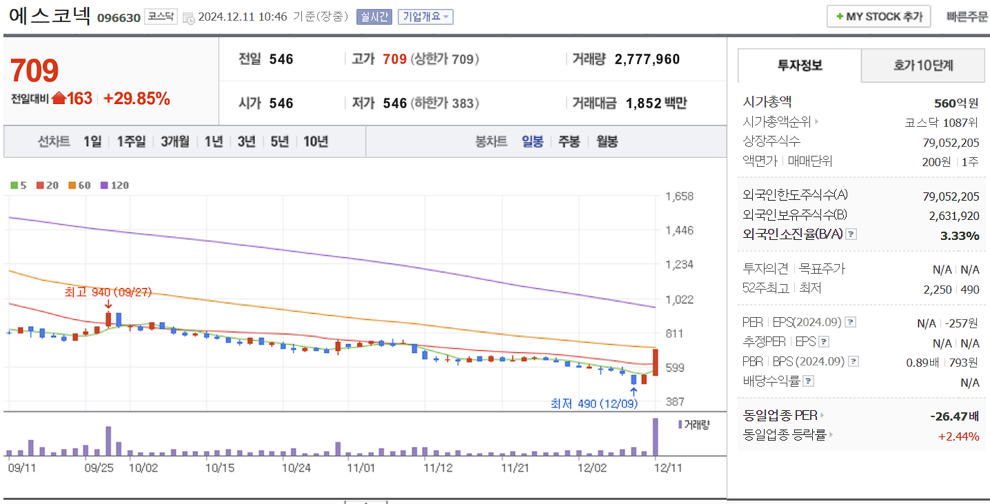
Task: Enable 실시간 real-time updates
Action: pos(373,17)
